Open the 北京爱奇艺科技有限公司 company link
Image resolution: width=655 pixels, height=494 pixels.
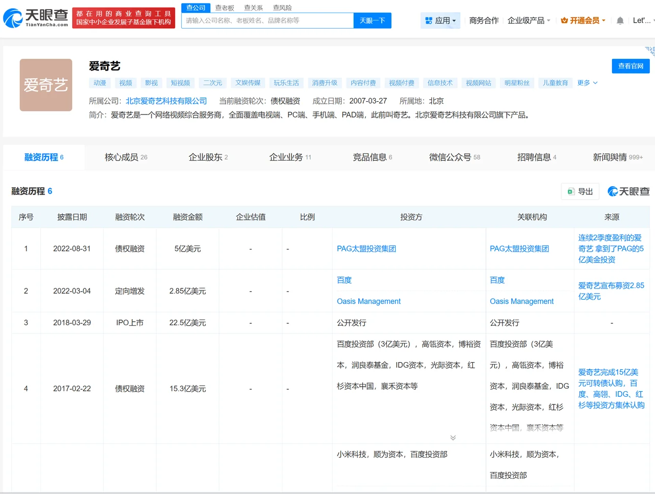coord(166,101)
